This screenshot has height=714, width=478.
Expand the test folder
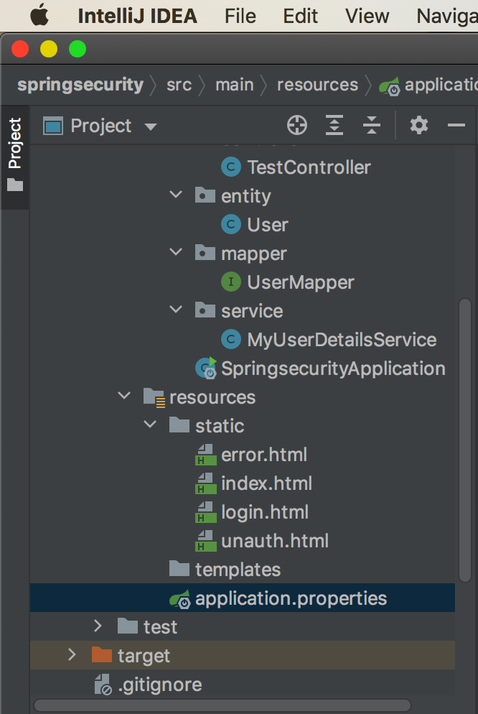(98, 626)
